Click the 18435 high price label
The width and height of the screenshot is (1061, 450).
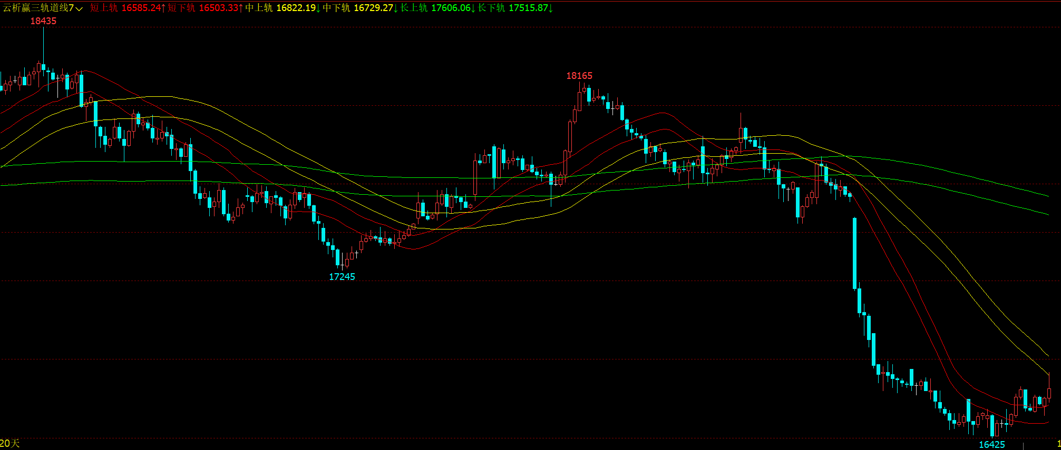click(x=43, y=21)
